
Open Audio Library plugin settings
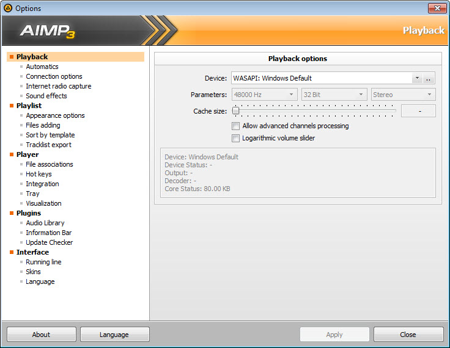pyautogui.click(x=45, y=223)
